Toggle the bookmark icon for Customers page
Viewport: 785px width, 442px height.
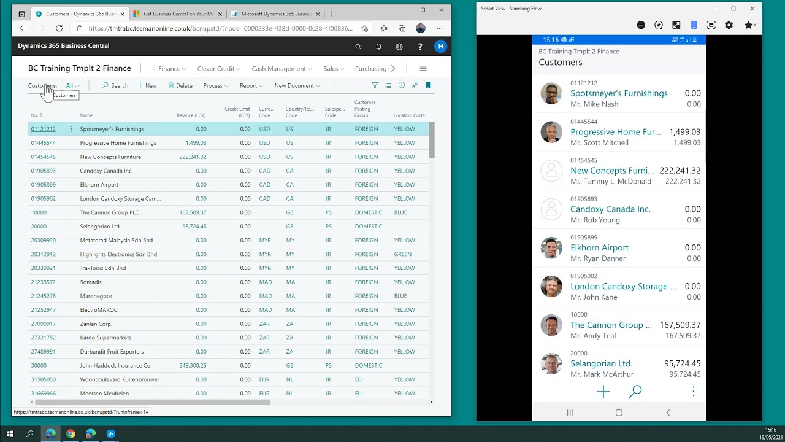428,85
